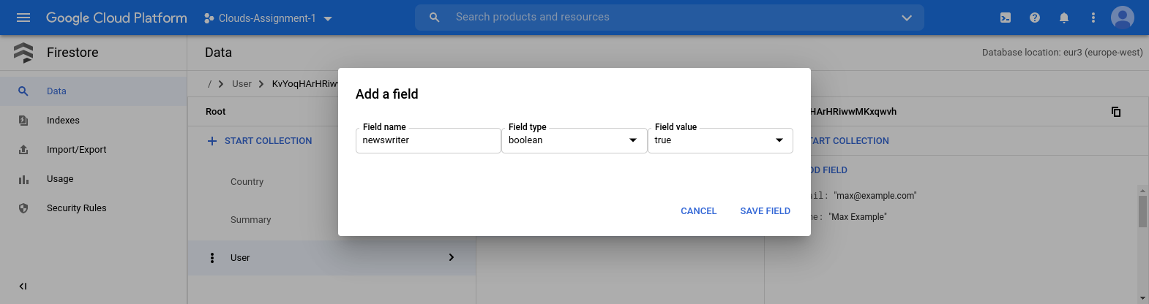Select the max@example.com field value
This screenshot has width=1149, height=304.
875,196
